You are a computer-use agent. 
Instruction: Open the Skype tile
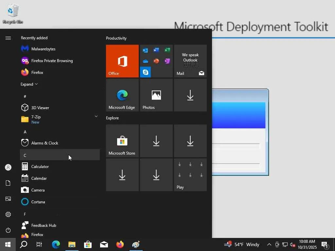[146, 72]
